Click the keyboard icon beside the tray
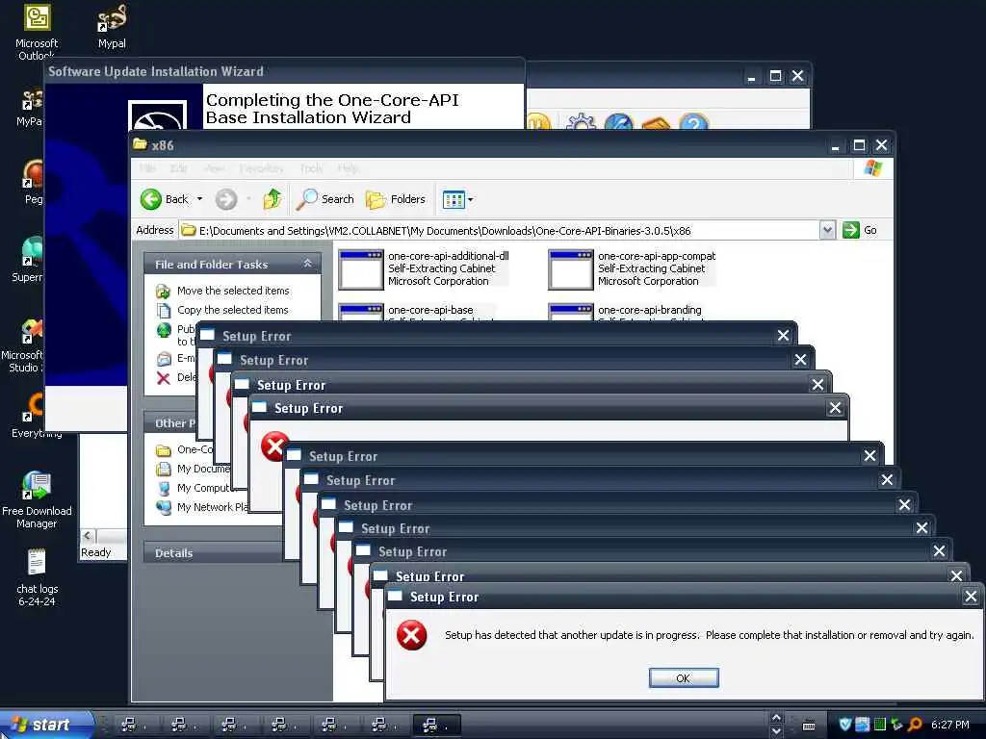 pyautogui.click(x=809, y=726)
